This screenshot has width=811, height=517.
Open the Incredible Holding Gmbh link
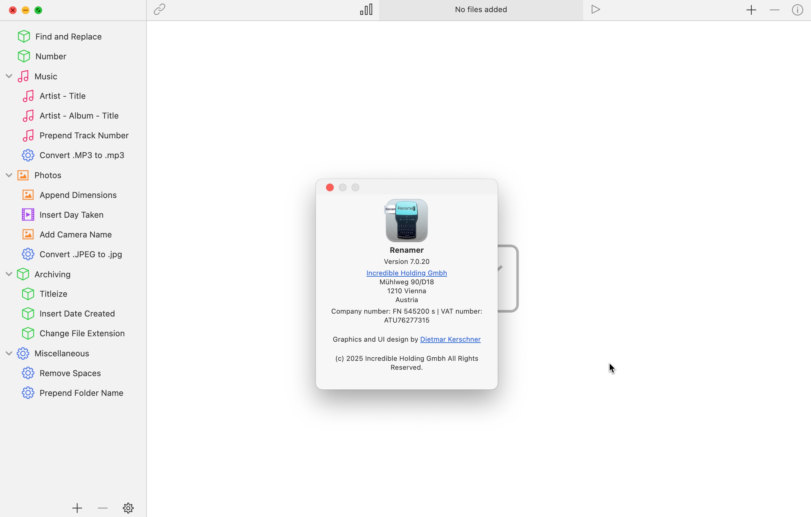click(406, 273)
